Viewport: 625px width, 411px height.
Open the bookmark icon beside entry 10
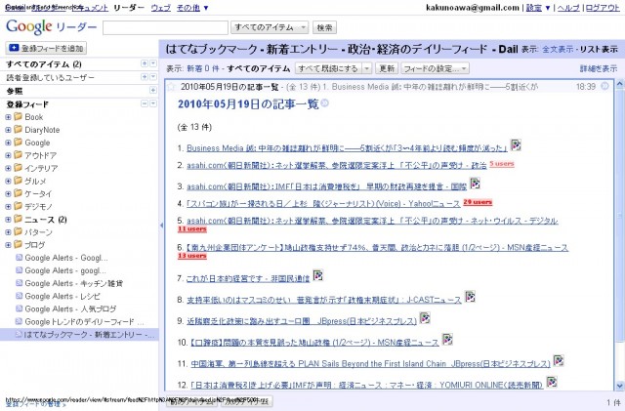447,339
